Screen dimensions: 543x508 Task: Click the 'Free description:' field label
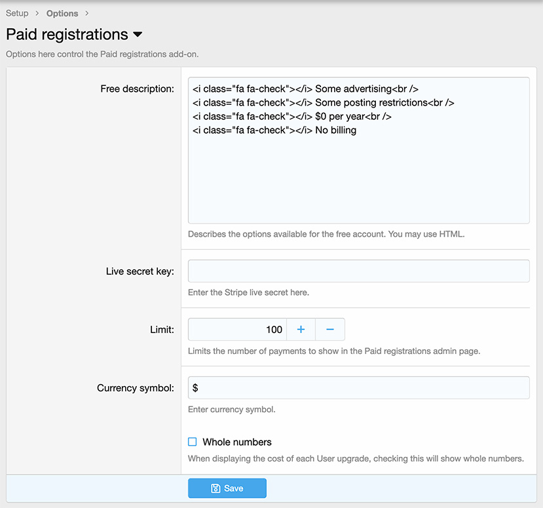point(137,88)
